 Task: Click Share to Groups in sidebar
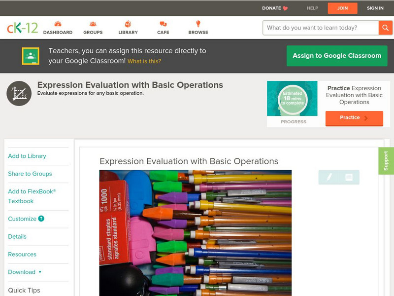pos(30,174)
